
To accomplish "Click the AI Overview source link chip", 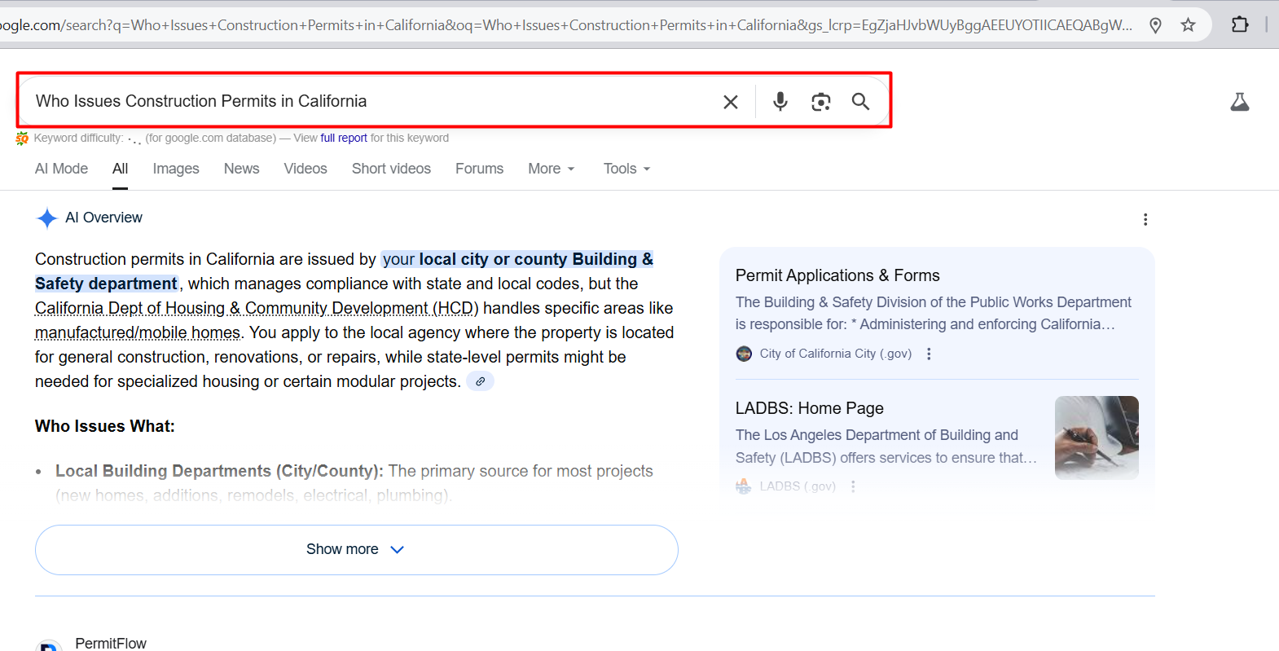I will point(480,381).
